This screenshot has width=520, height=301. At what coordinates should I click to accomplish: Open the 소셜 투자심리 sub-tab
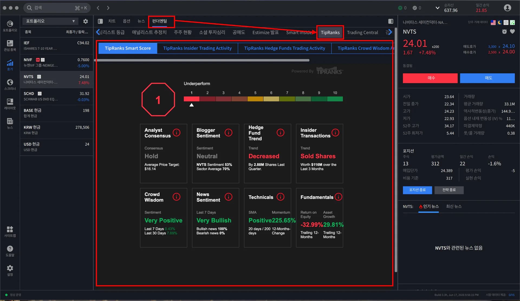tap(212, 32)
